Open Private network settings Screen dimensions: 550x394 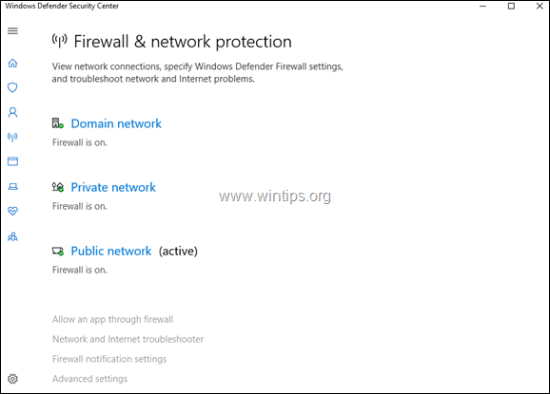113,187
